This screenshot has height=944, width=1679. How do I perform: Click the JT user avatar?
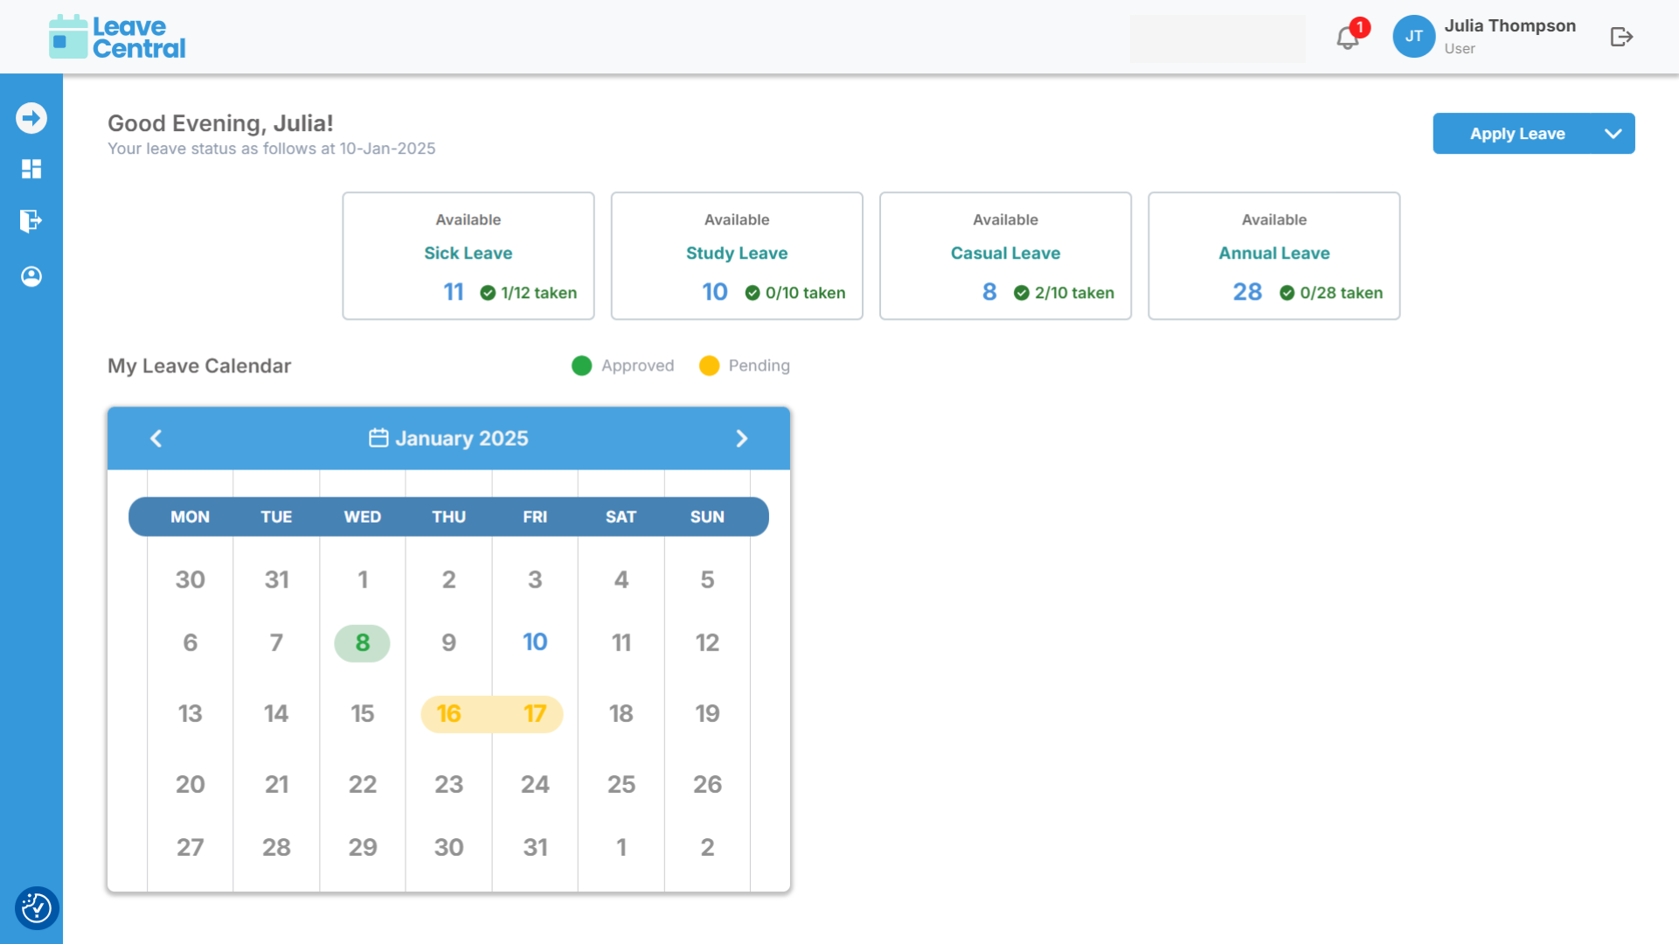pos(1413,37)
